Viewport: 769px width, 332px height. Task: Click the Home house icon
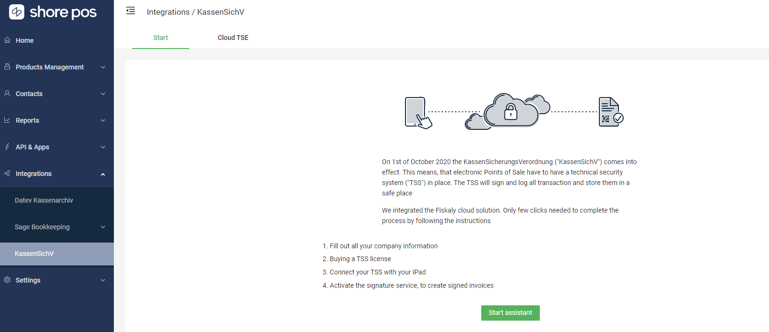pos(7,40)
